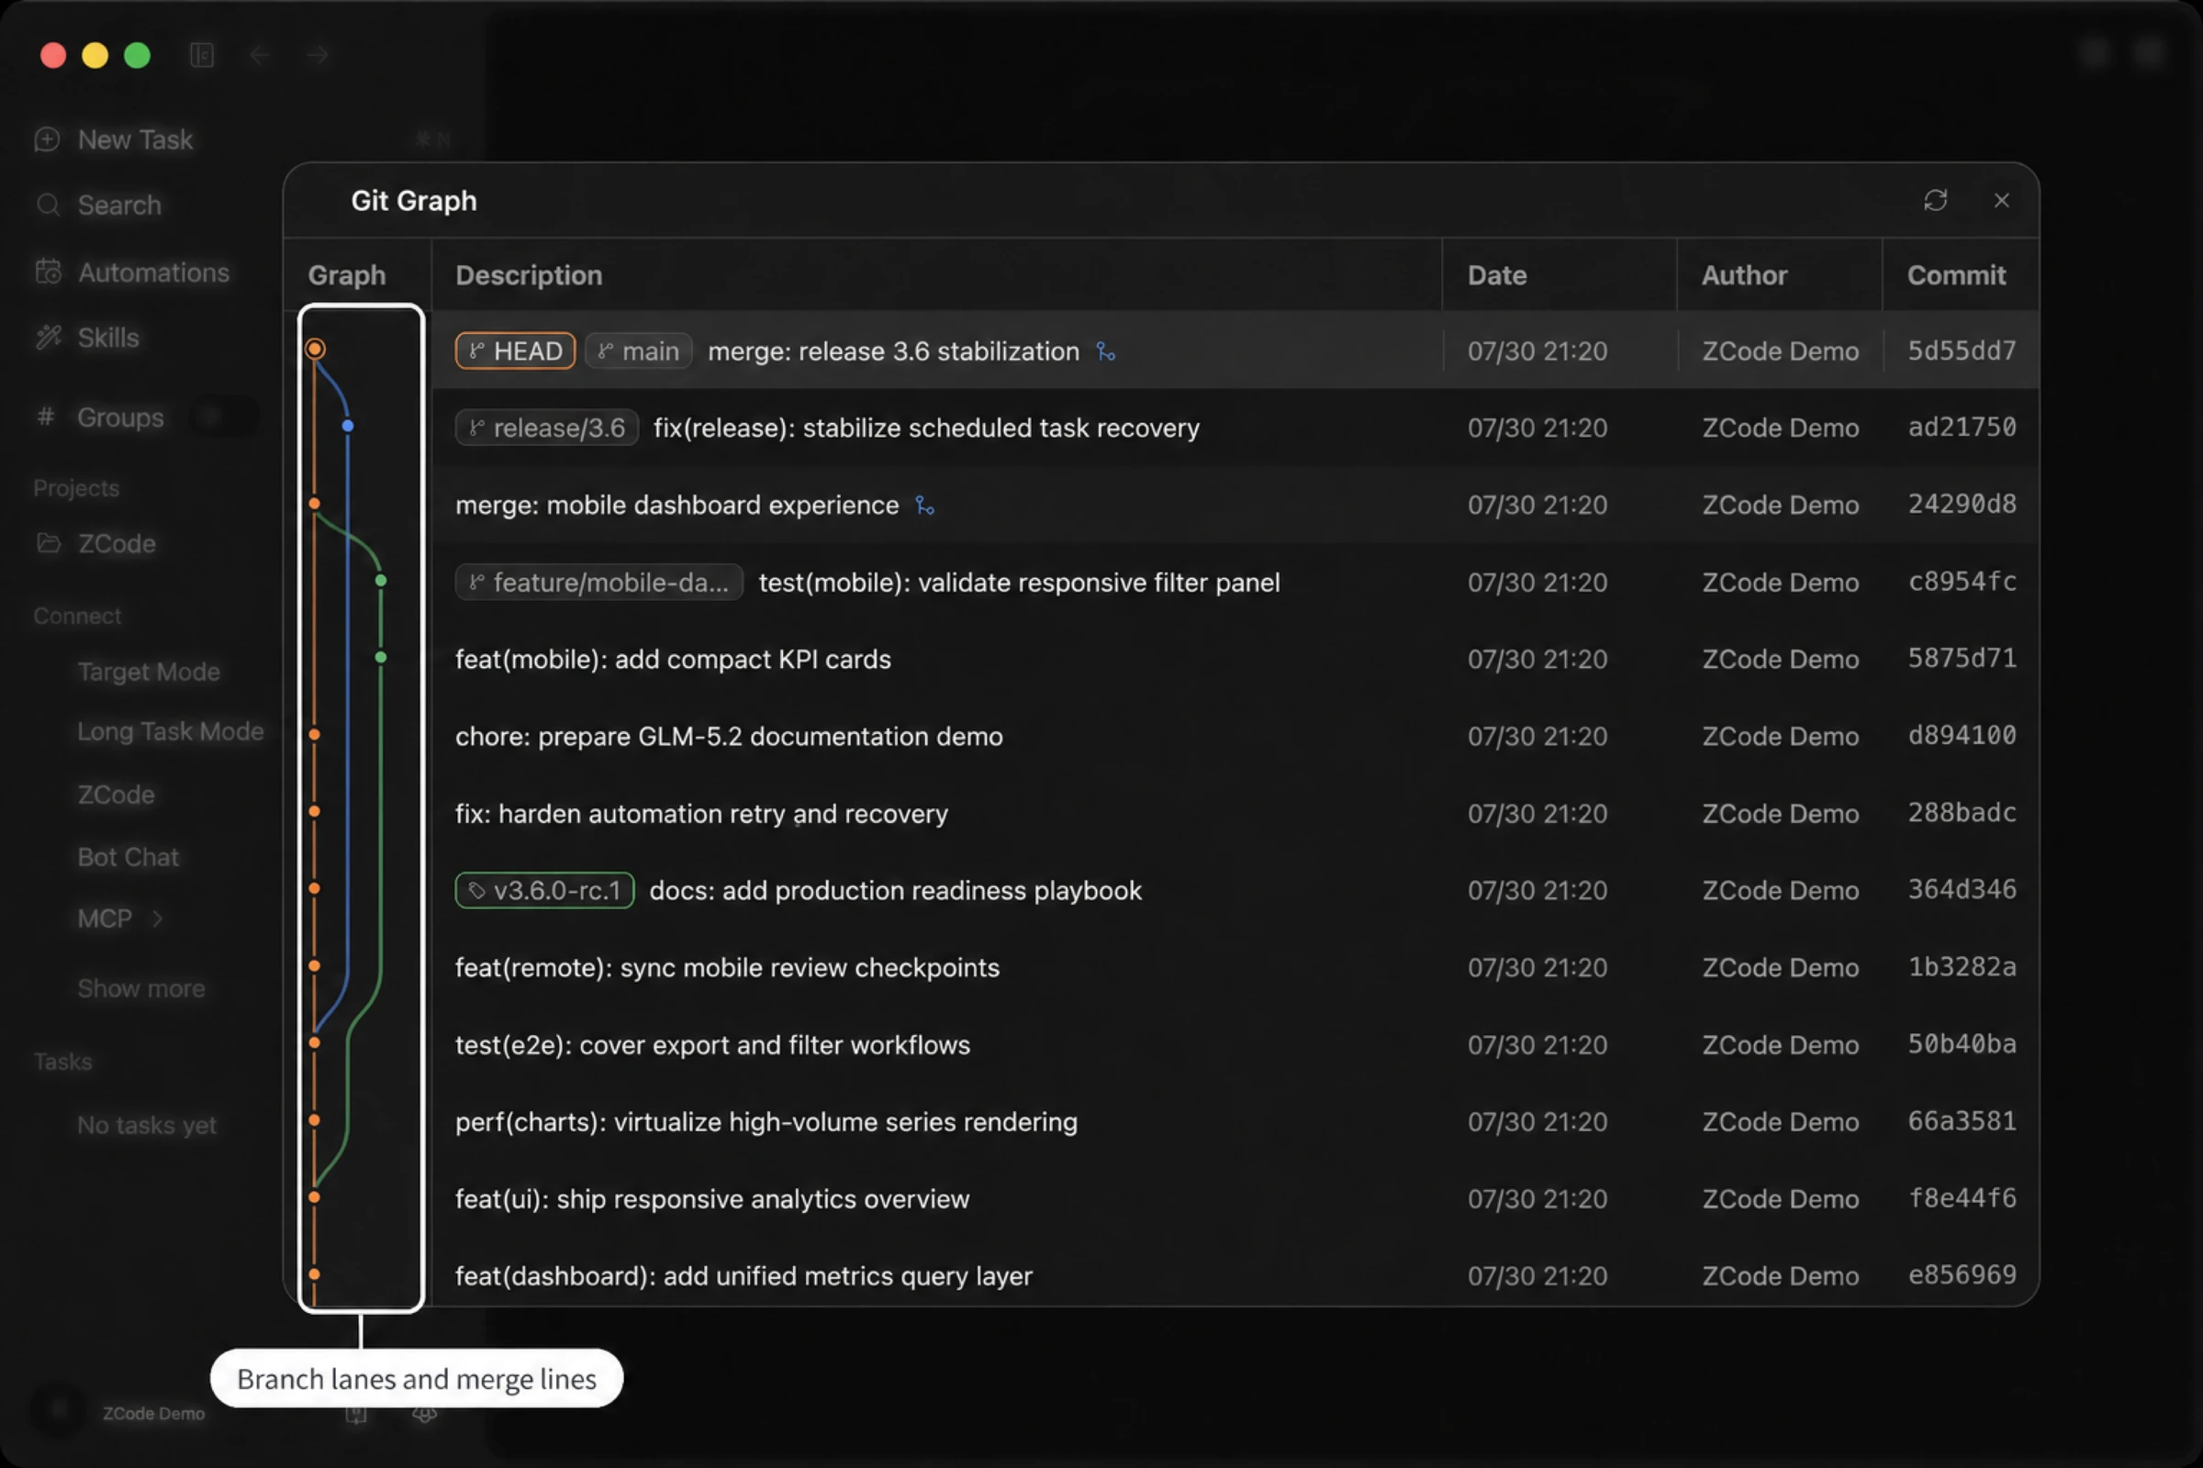Open Groups in sidebar
The height and width of the screenshot is (1468, 2203).
click(x=120, y=417)
